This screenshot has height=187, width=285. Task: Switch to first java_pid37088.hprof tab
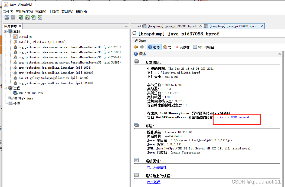172,26
